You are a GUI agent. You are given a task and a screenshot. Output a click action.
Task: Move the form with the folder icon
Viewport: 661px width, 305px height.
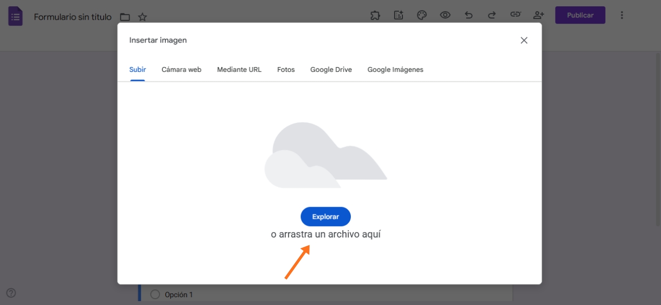tap(125, 16)
